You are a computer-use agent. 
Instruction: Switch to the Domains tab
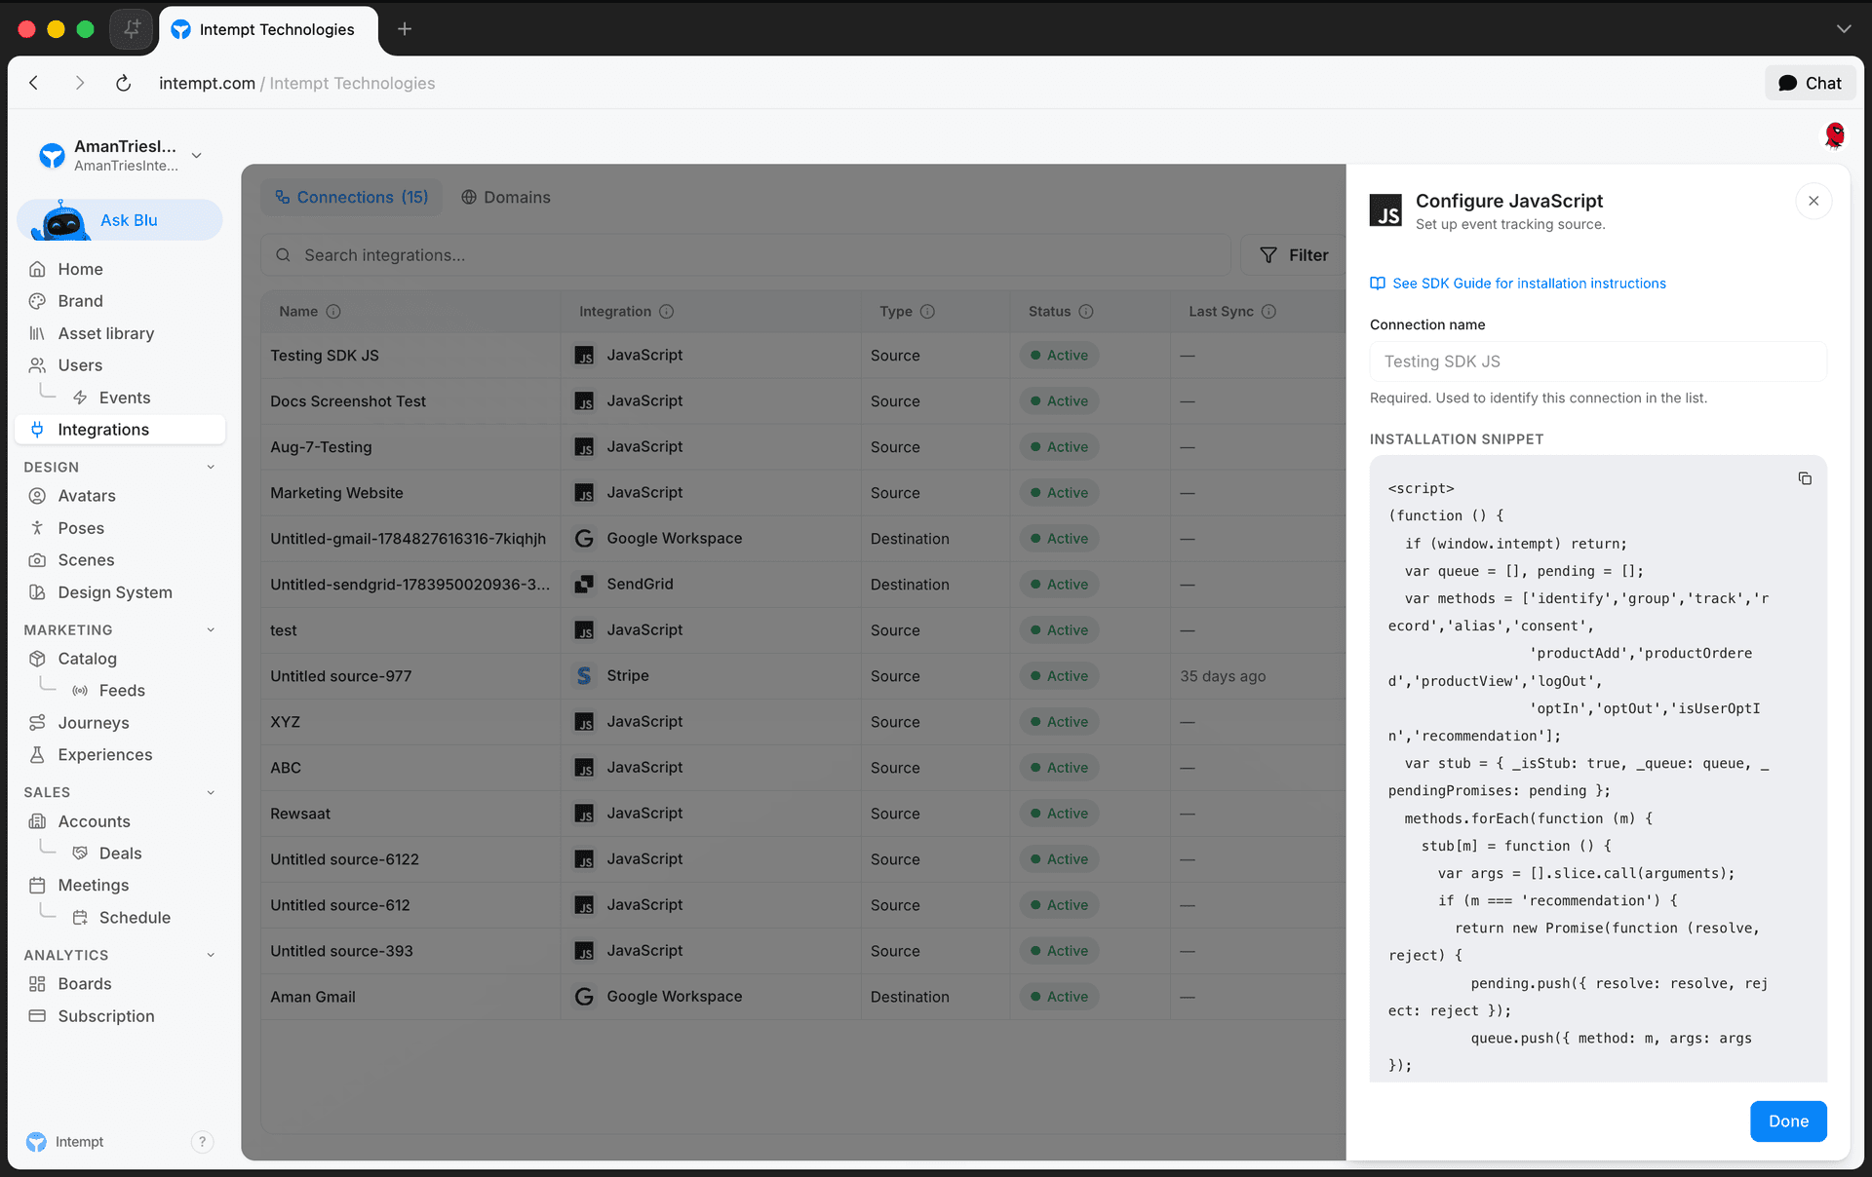pos(505,197)
